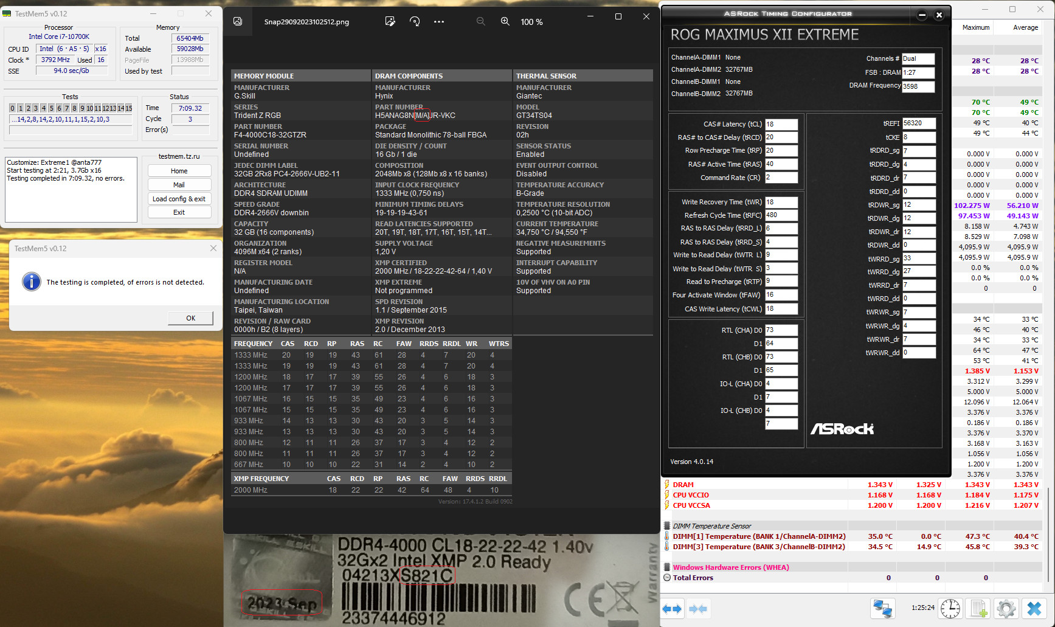Click the Home button in TestMem5
Screen dimensions: 1055x627
179,171
